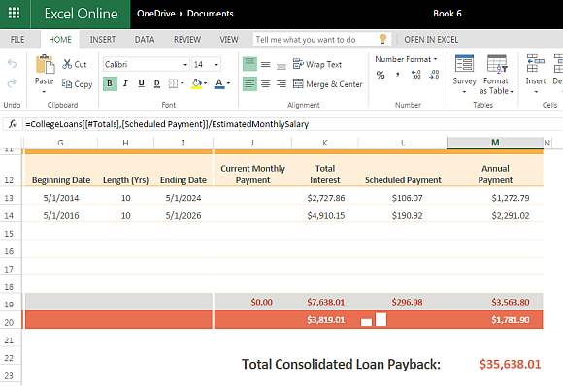Select Bottom Align icon
The height and width of the screenshot is (386, 563).
[x=281, y=65]
